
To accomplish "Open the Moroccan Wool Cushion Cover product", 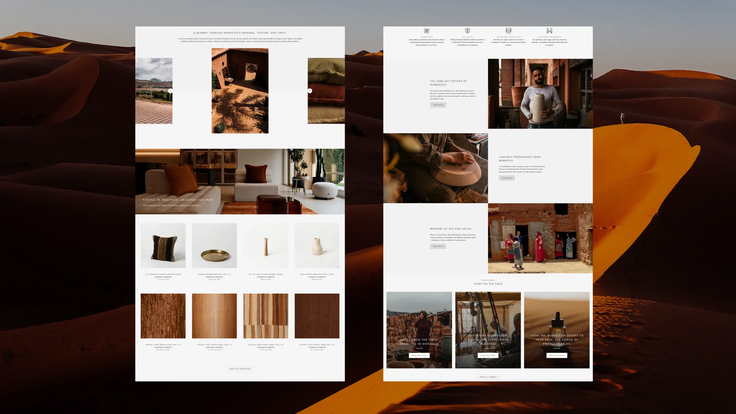I will tap(163, 246).
